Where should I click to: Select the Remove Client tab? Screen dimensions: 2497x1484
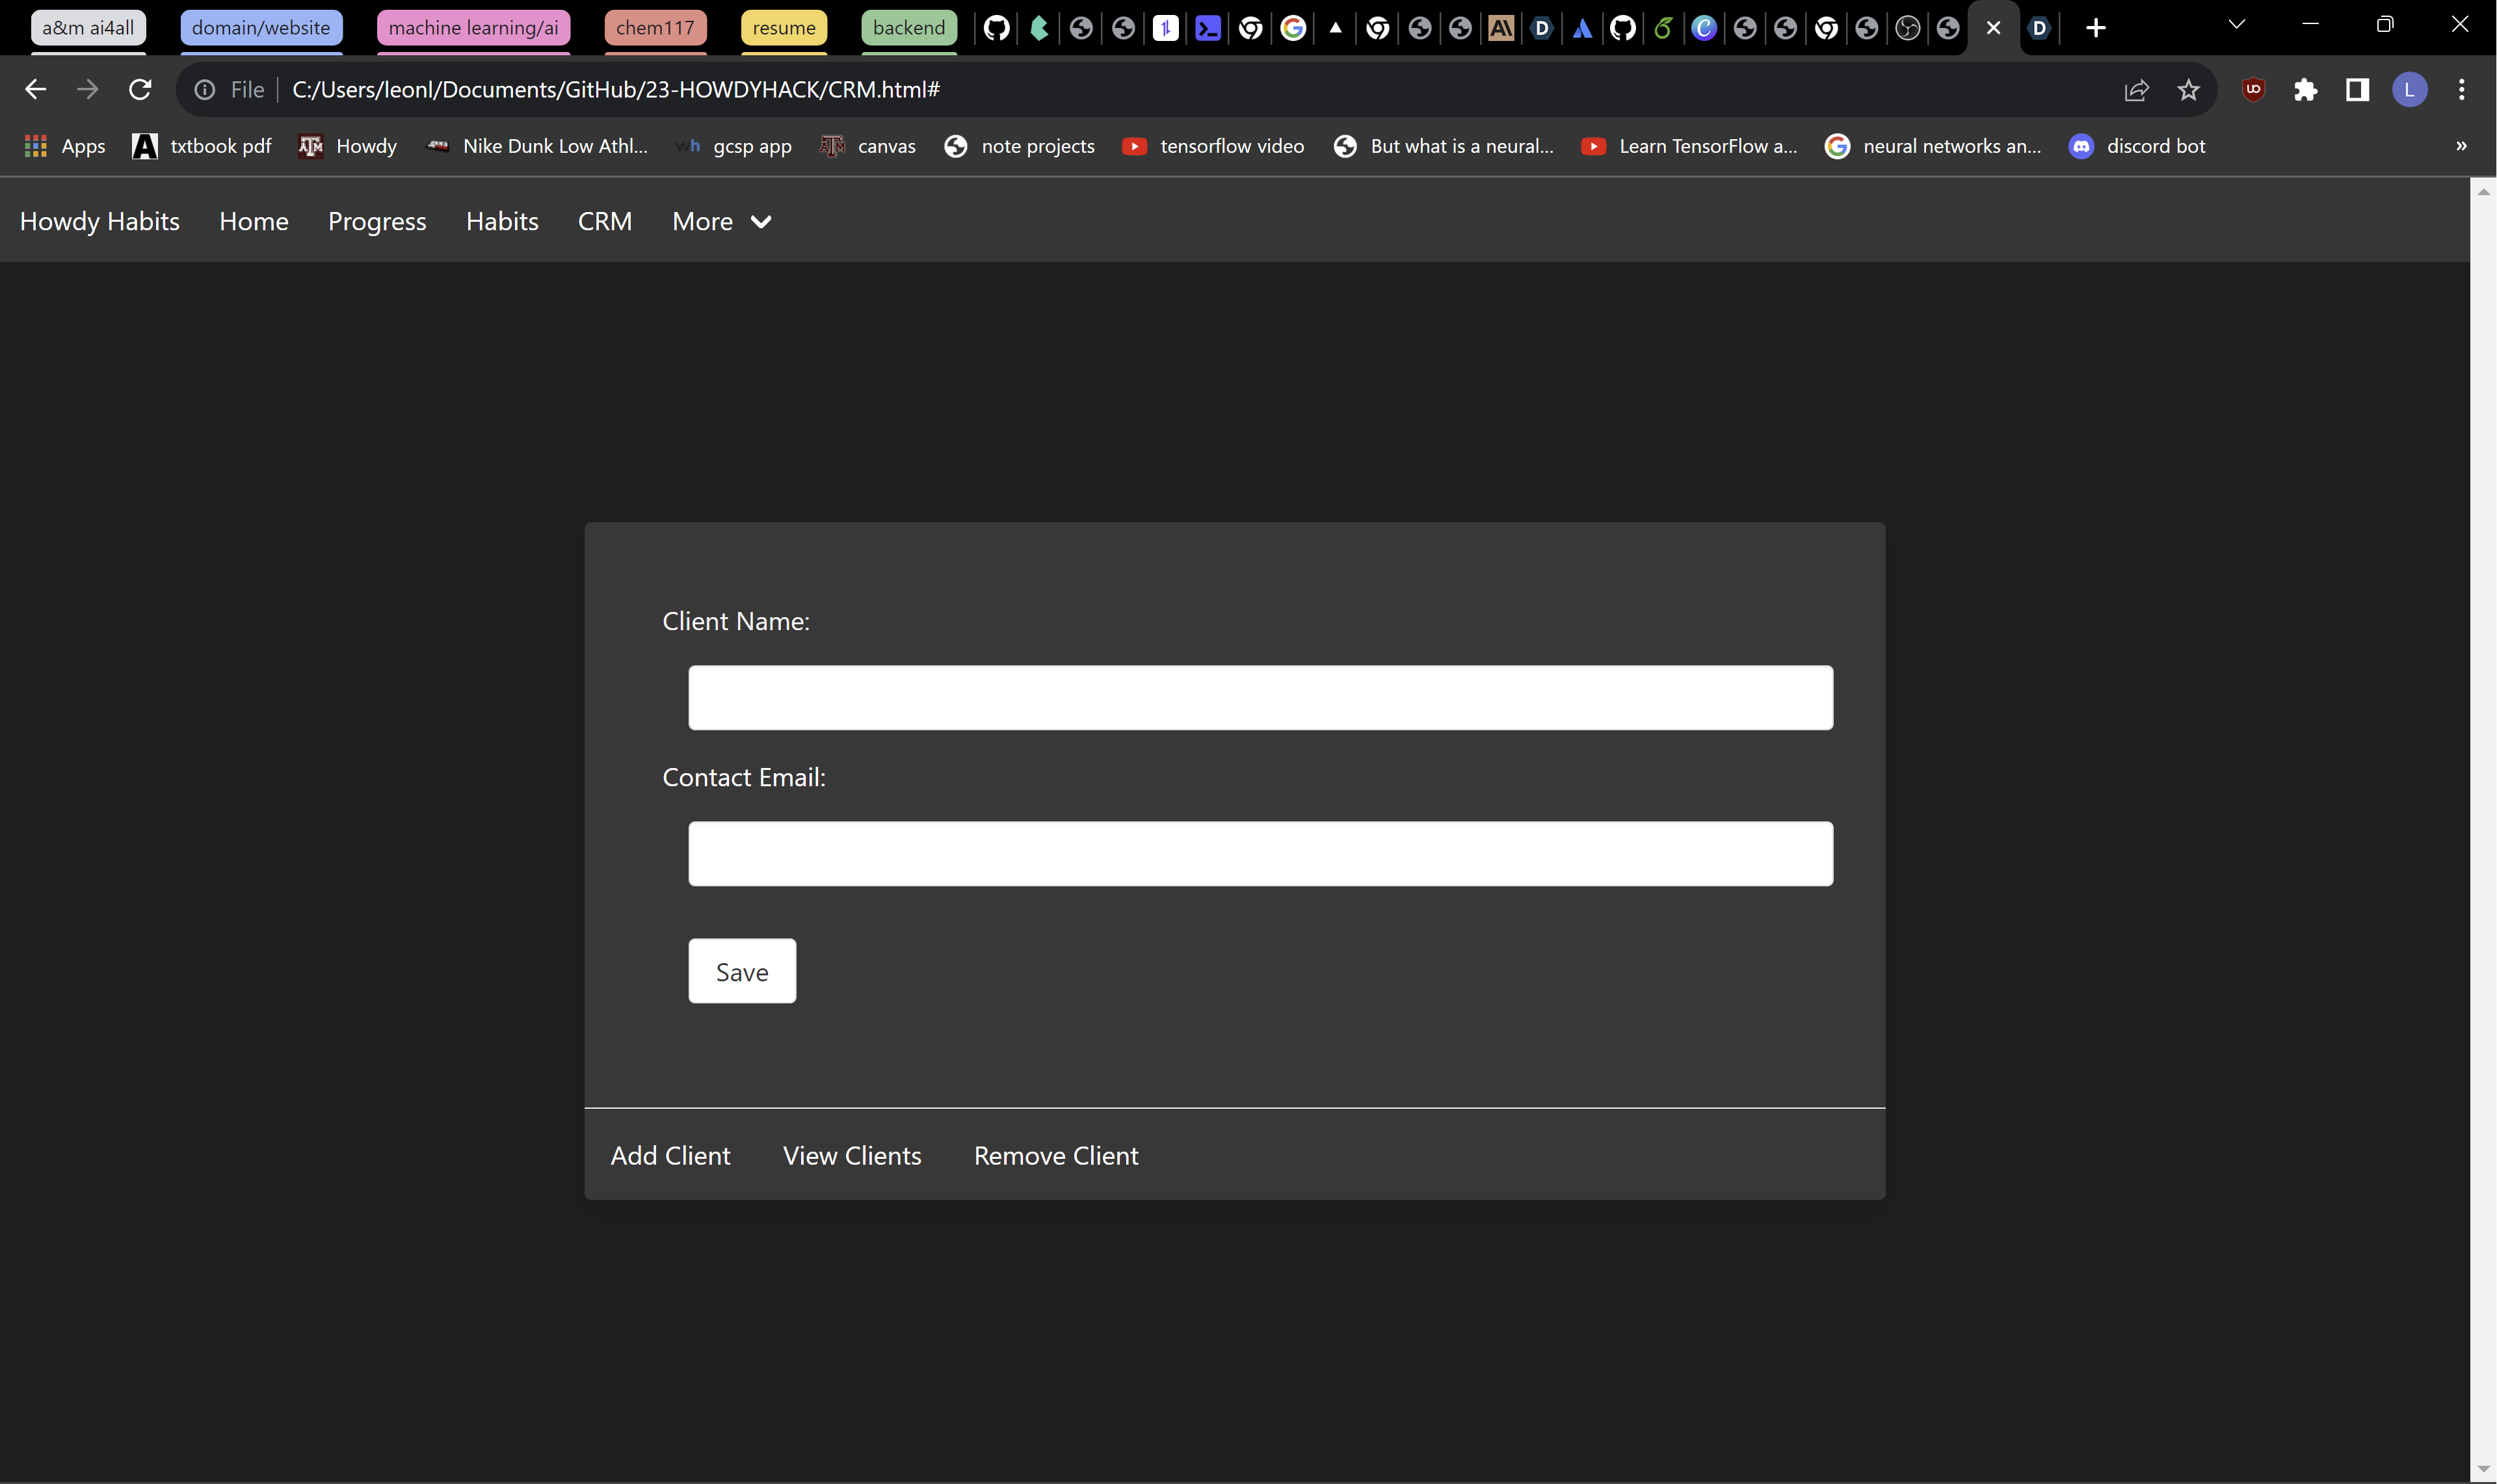(1055, 1155)
